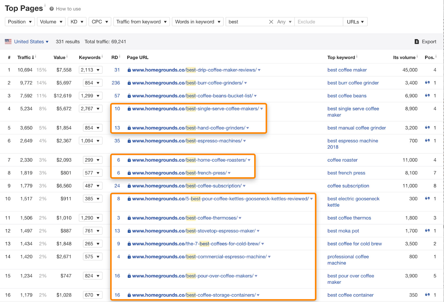Open the Any match-type dropdown
The height and width of the screenshot is (302, 444).
[284, 22]
